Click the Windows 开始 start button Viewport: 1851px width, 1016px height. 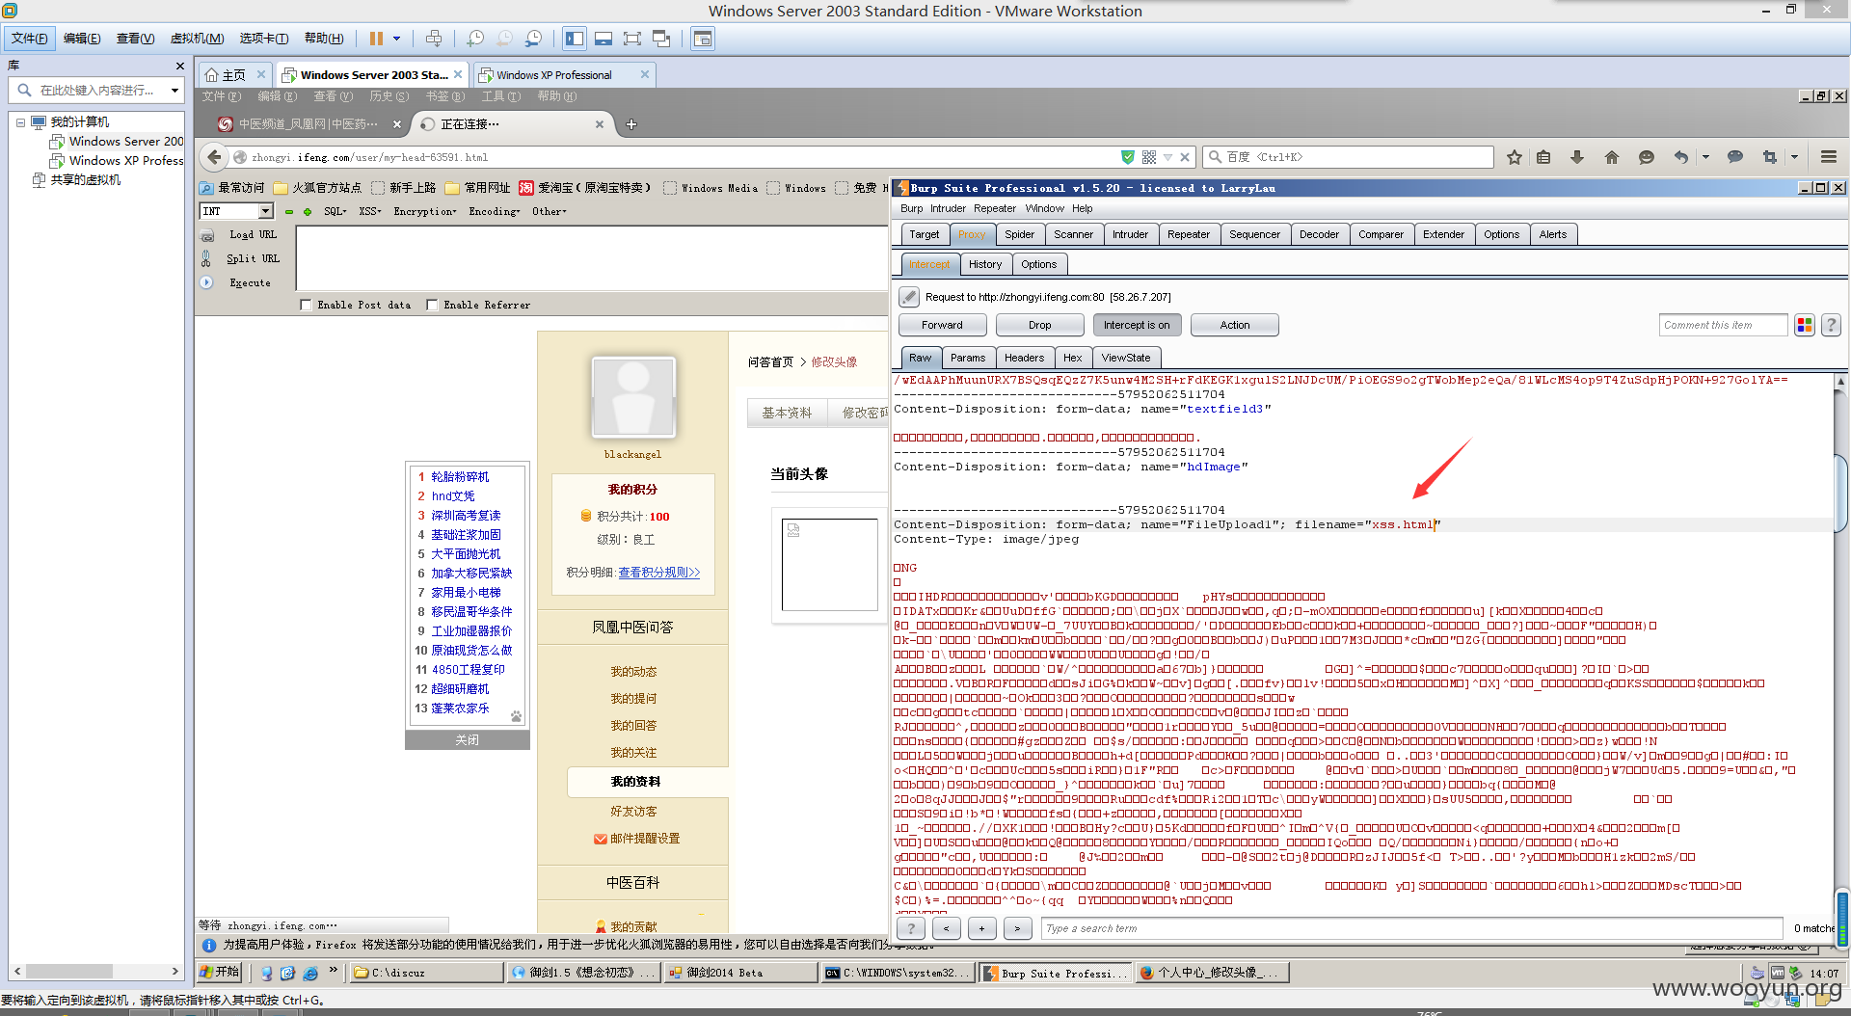click(x=220, y=973)
